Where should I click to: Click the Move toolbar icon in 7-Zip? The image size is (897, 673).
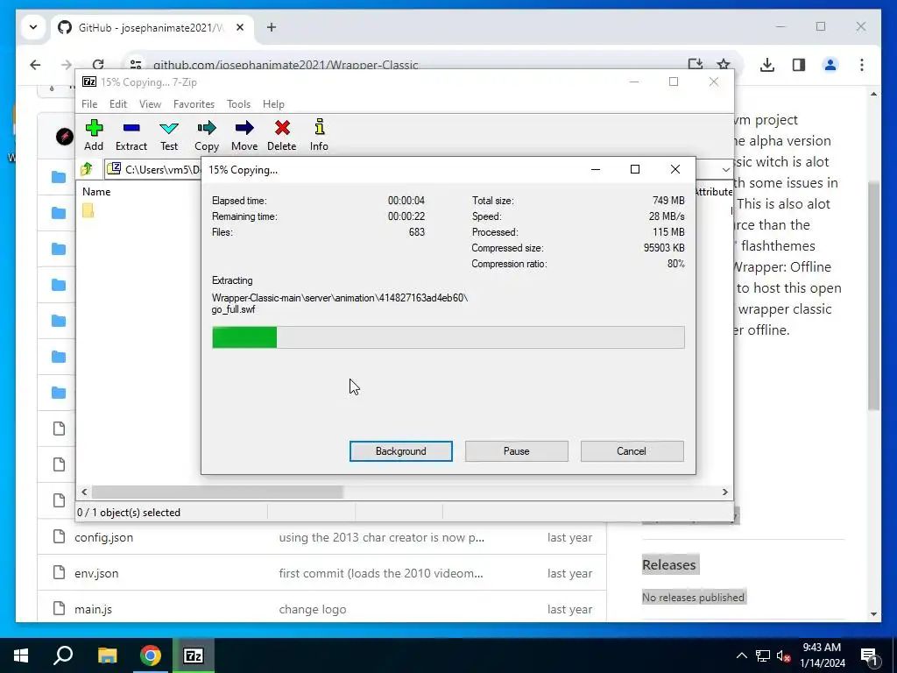[244, 135]
